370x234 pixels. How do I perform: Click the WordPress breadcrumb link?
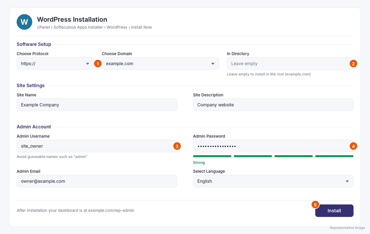117,27
